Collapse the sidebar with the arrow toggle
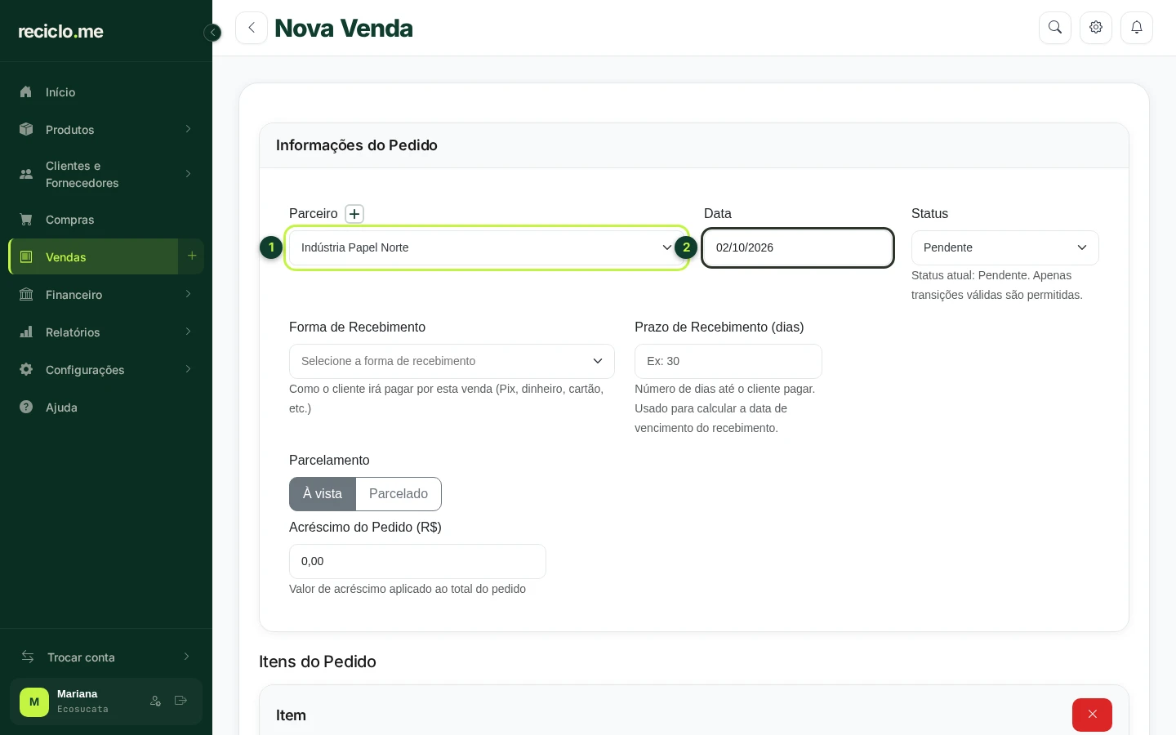Screen dimensions: 1176x735 [212, 33]
